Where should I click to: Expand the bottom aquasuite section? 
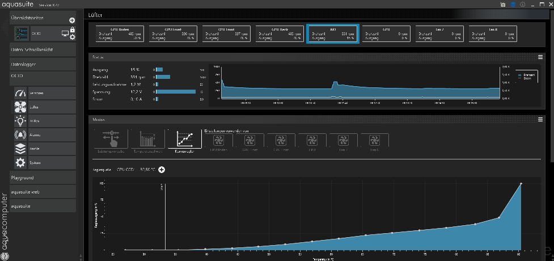tap(43, 206)
